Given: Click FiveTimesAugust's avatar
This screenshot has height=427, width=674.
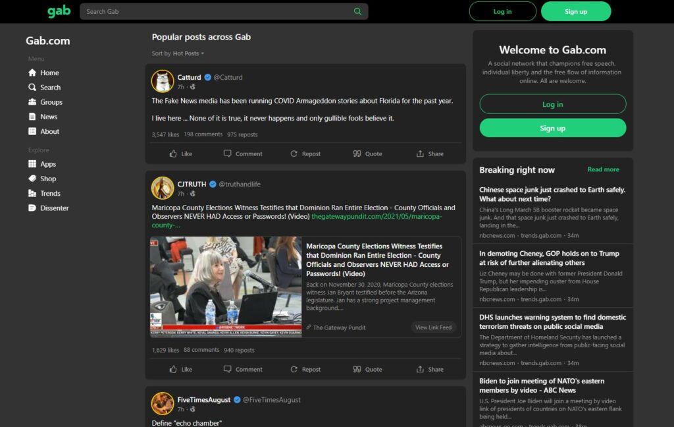Looking at the screenshot, I should pyautogui.click(x=163, y=403).
